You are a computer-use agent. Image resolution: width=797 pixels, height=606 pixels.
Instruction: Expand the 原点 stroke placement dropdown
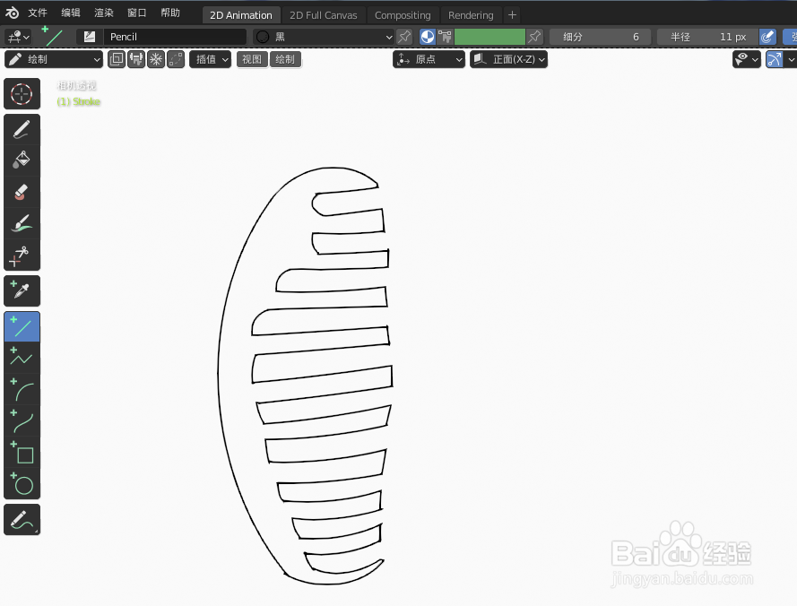tap(429, 58)
